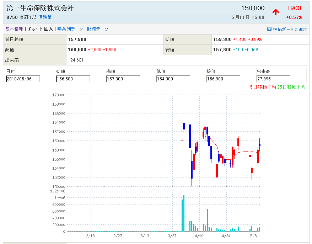Click the 株価ボードに追加 link text

(x=290, y=30)
